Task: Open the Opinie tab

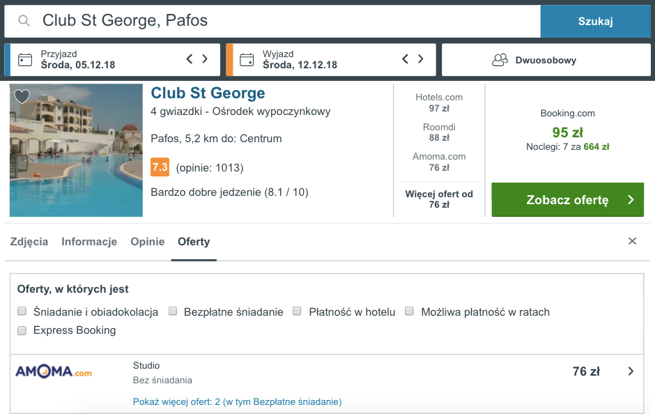Action: 148,241
